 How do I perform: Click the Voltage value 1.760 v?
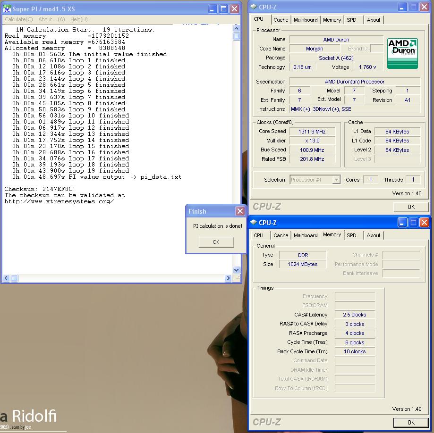(x=367, y=67)
